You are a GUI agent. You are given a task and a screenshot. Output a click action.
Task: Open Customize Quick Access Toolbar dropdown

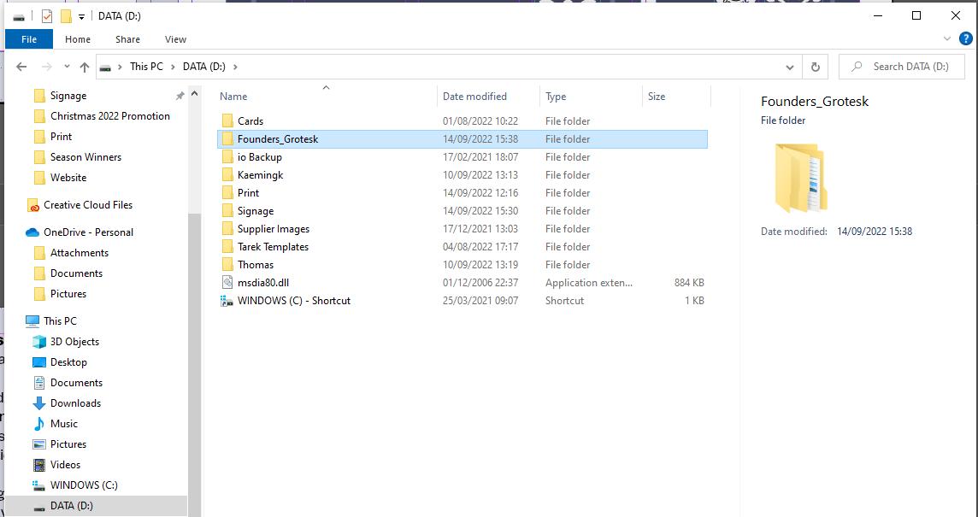tap(81, 17)
